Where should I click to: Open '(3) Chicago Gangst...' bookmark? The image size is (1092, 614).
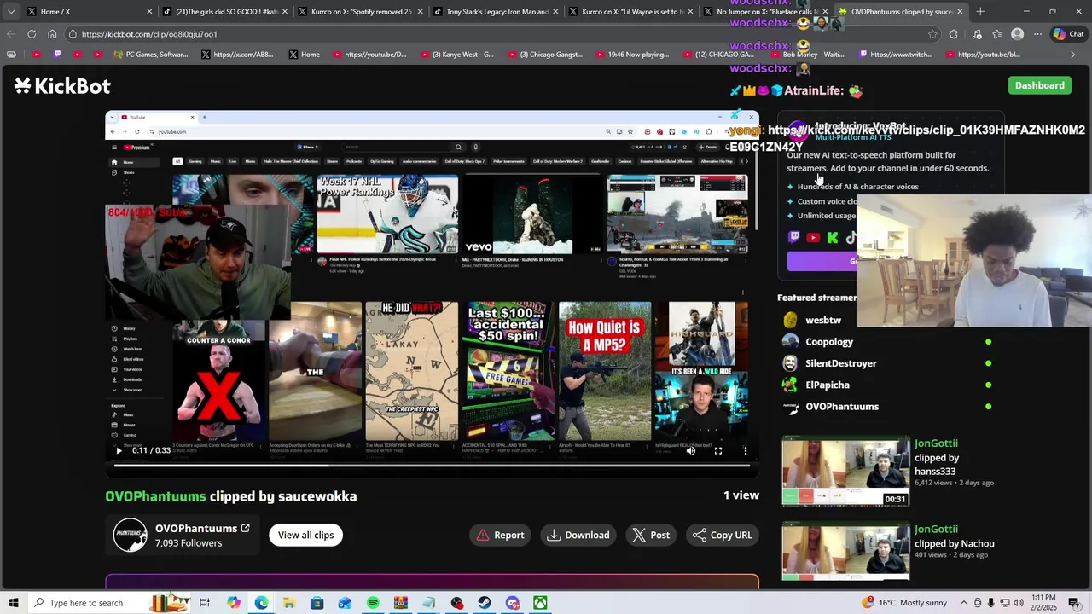click(546, 55)
